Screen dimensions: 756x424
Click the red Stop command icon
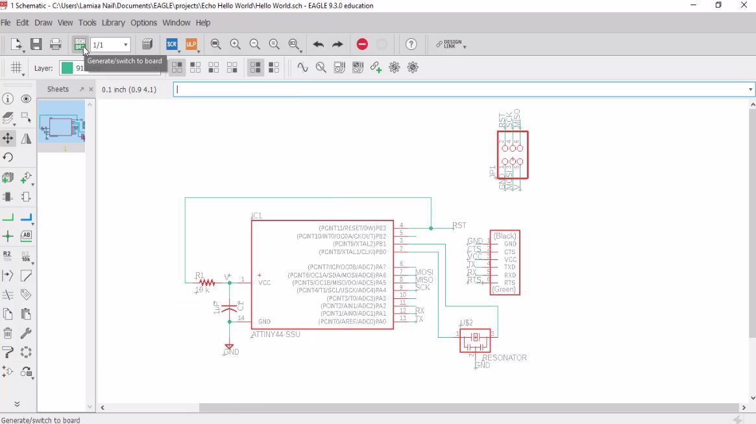click(362, 44)
